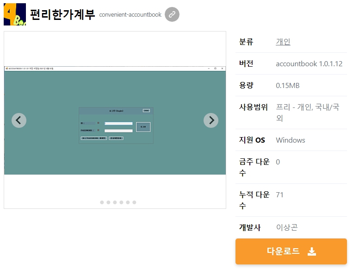Click the convenient-accountbook slug text
Viewport: 353px width, 270px height.
(130, 15)
